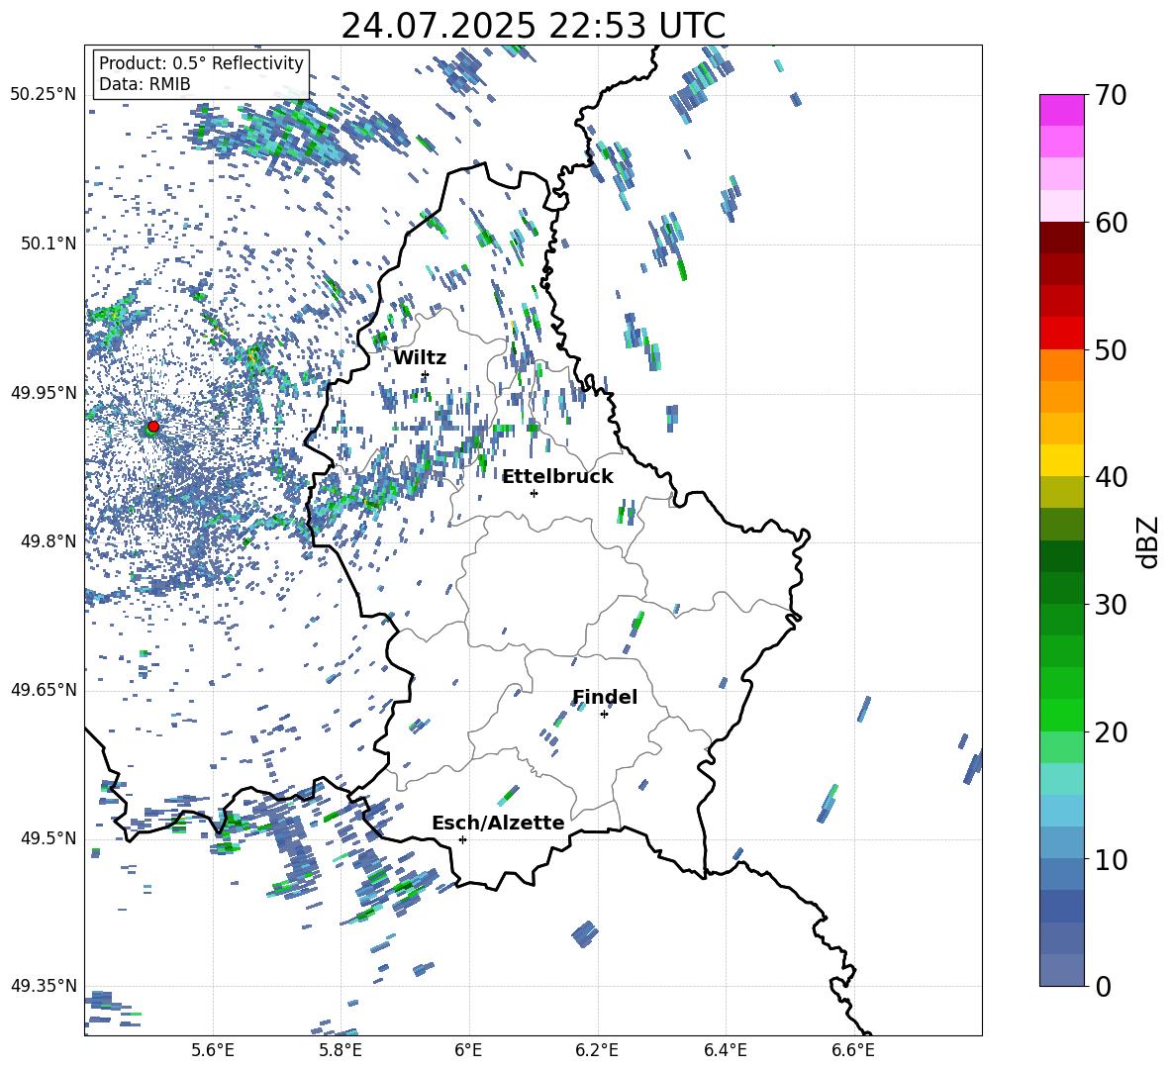Click the 6.6°E longitude label
The width and height of the screenshot is (1172, 1070).
pyautogui.click(x=853, y=1050)
